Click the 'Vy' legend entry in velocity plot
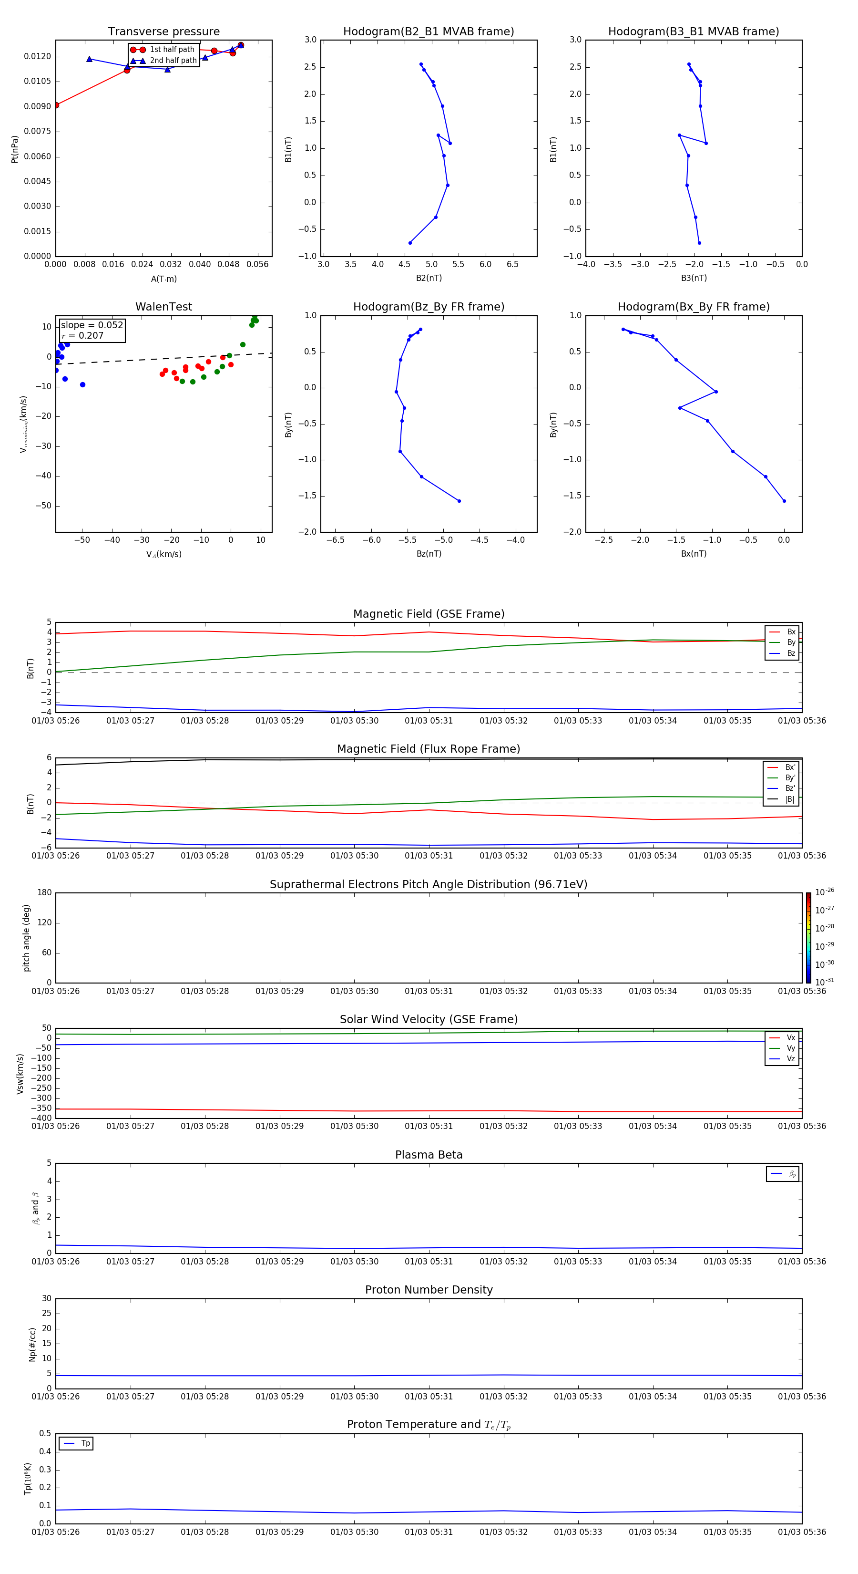This screenshot has height=1574, width=858. tap(782, 1048)
